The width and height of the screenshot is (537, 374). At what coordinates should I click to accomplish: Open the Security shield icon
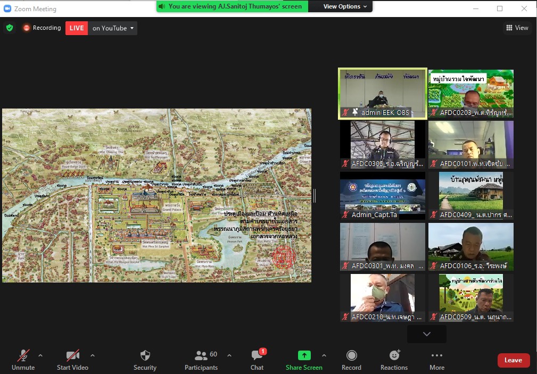[x=145, y=355]
